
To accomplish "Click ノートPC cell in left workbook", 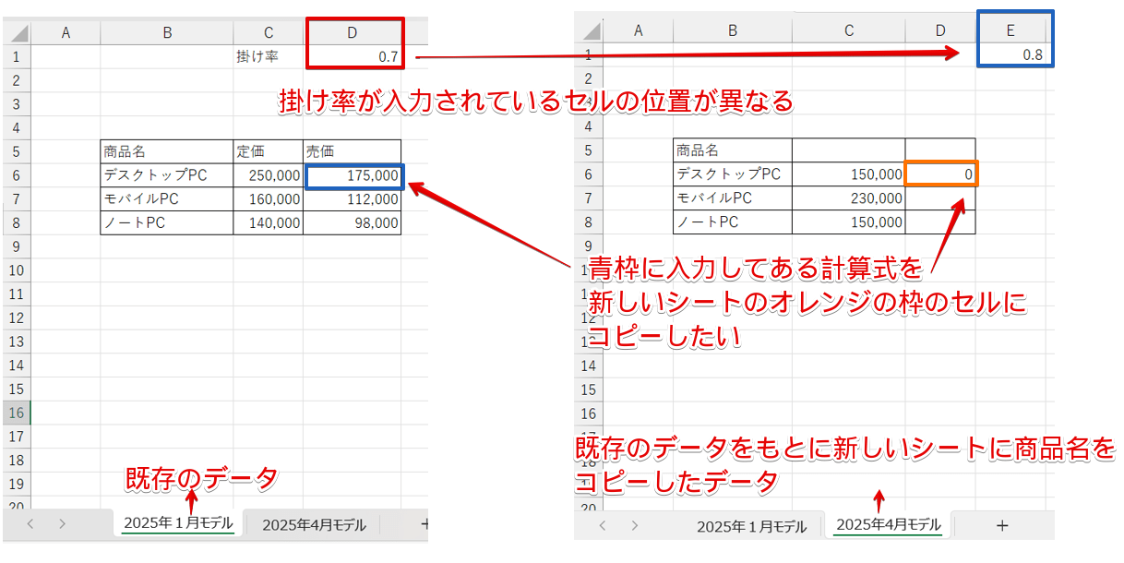I will point(167,222).
